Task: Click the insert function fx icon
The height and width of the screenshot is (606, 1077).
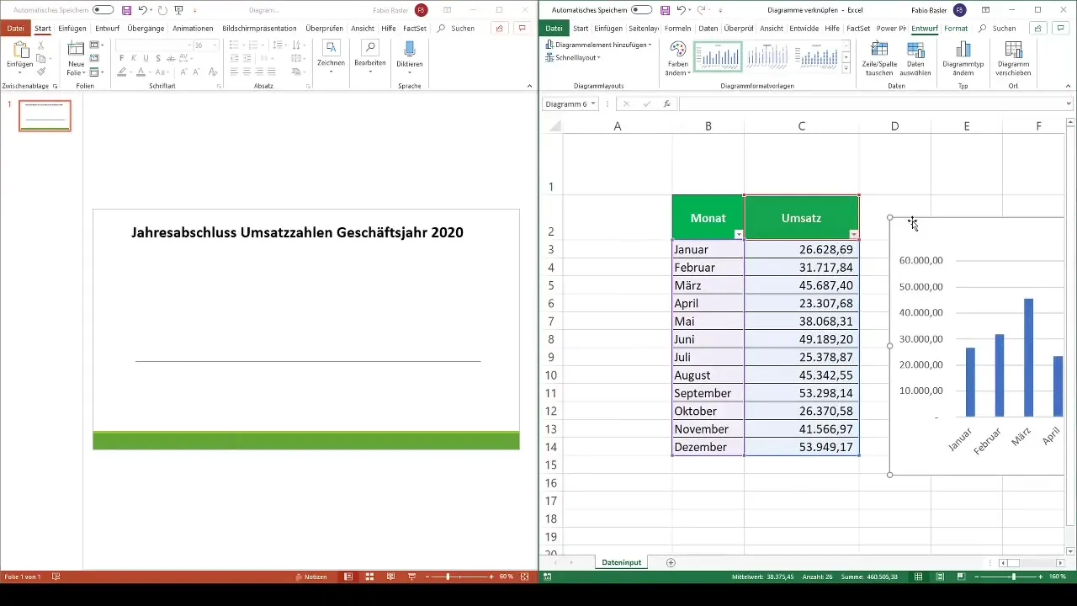Action: click(x=666, y=104)
